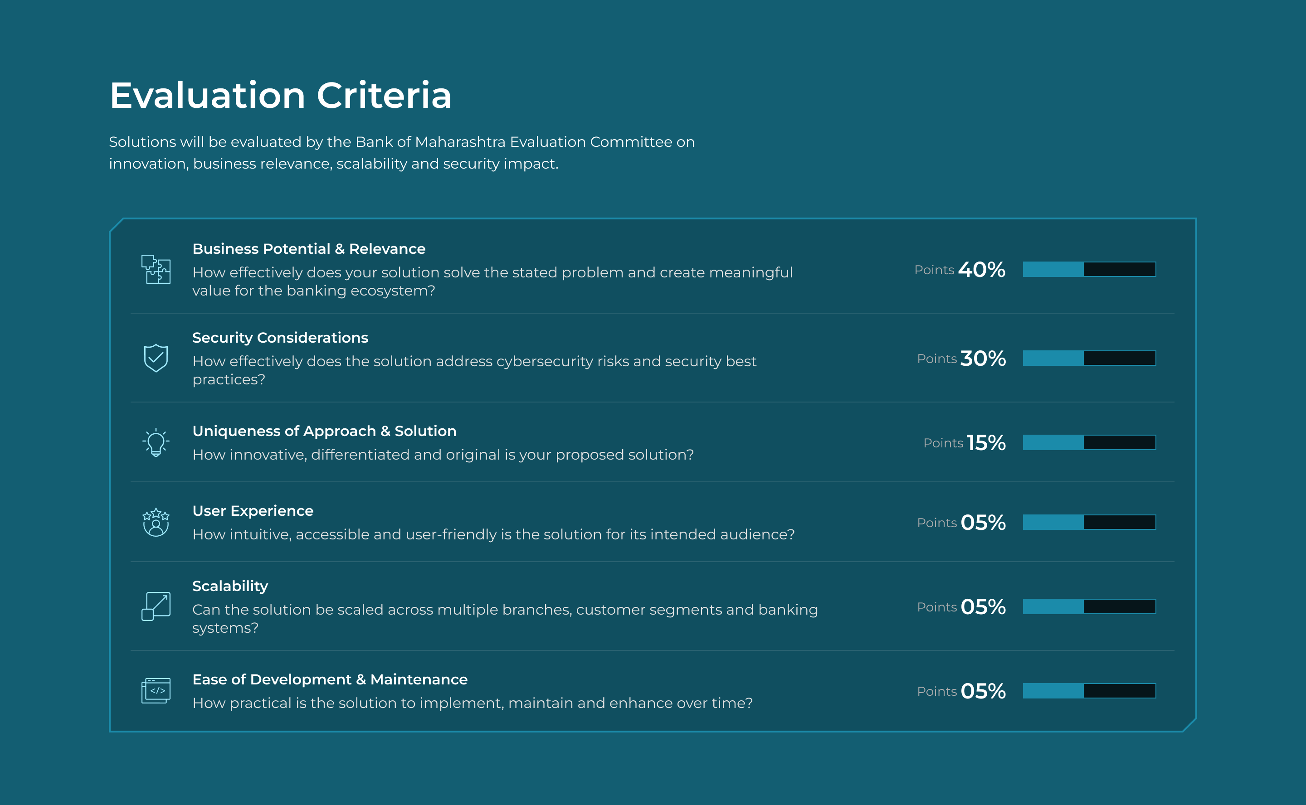The image size is (1306, 805).
Task: Click the lightbulb Uniqueness icon
Action: pyautogui.click(x=156, y=442)
